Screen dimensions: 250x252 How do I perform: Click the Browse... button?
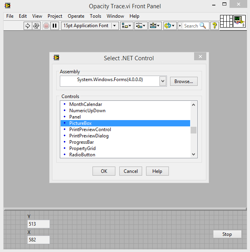click(x=183, y=82)
